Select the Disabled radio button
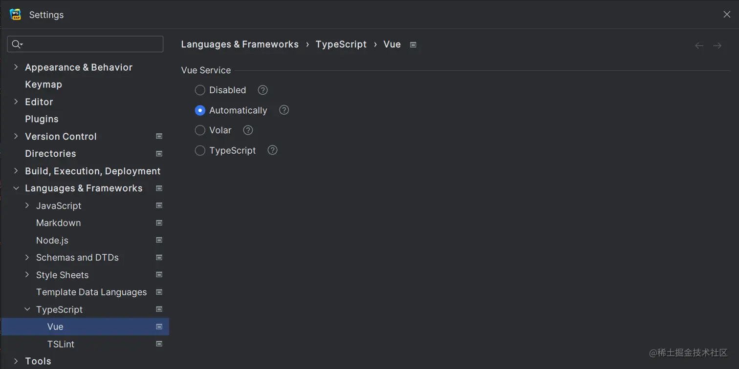Viewport: 739px width, 369px height. [200, 90]
